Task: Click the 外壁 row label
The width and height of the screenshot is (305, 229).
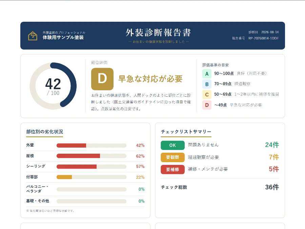Action: coord(30,145)
